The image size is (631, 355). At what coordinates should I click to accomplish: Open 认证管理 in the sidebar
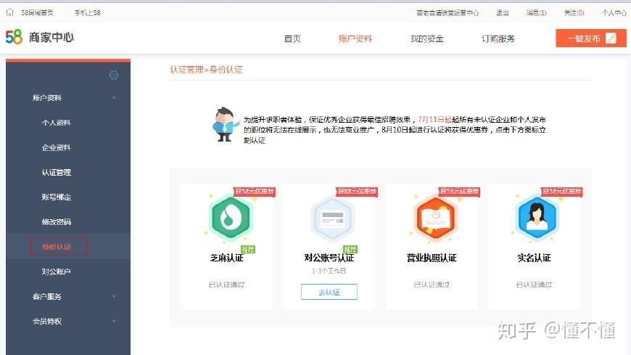pyautogui.click(x=57, y=173)
